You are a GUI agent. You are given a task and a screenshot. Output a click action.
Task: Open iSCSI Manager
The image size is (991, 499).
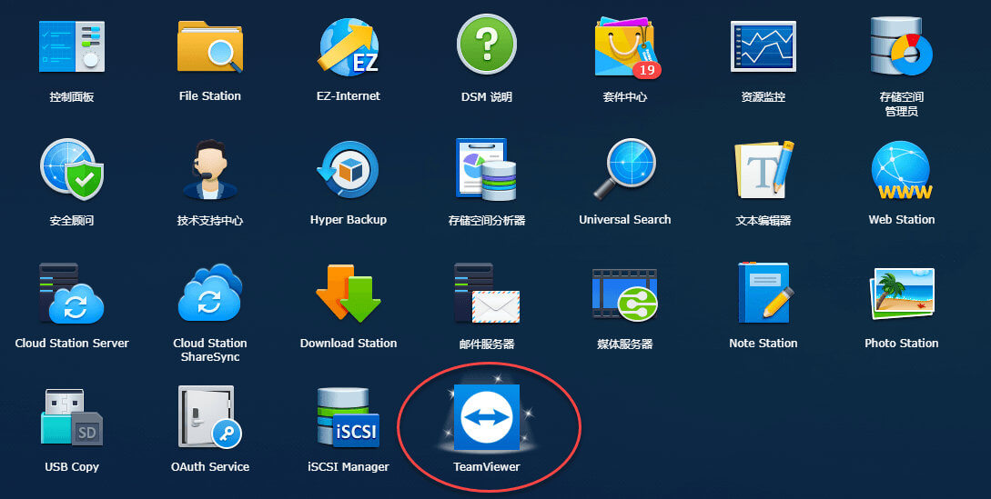pos(349,417)
